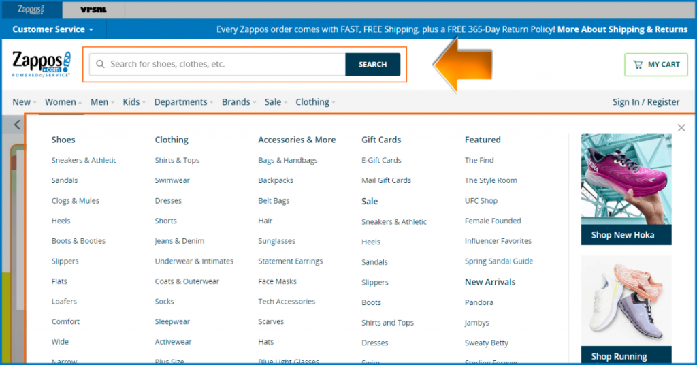Viewport: 697px width, 365px height.
Task: Click the Shop New Hoka thumbnail
Action: coord(626,189)
